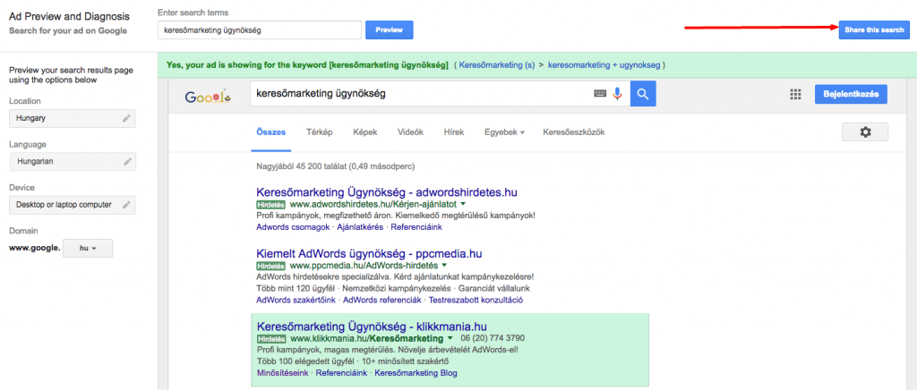Open the Kiemelt AdWords ügynökség ad title
917x390 pixels.
[x=369, y=254]
